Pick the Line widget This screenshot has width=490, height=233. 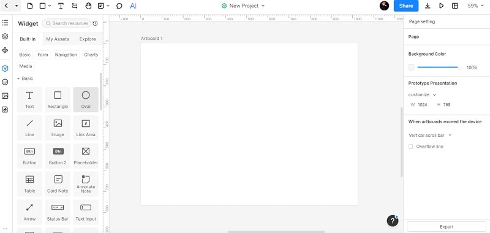pyautogui.click(x=29, y=128)
